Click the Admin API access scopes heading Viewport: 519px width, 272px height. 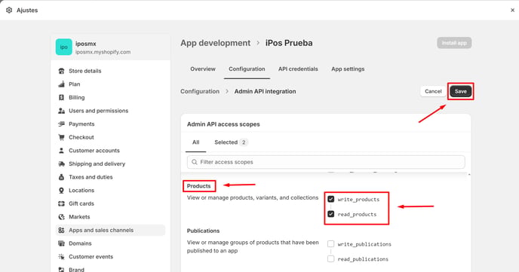[x=223, y=124]
